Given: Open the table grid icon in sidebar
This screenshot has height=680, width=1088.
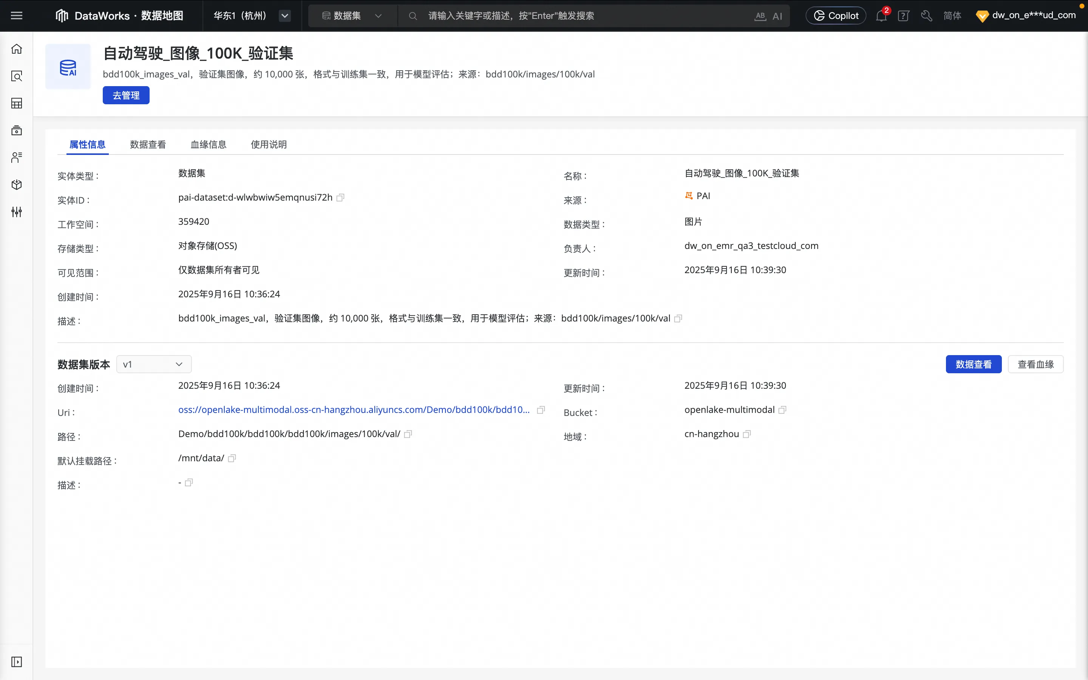Looking at the screenshot, I should click(x=16, y=104).
